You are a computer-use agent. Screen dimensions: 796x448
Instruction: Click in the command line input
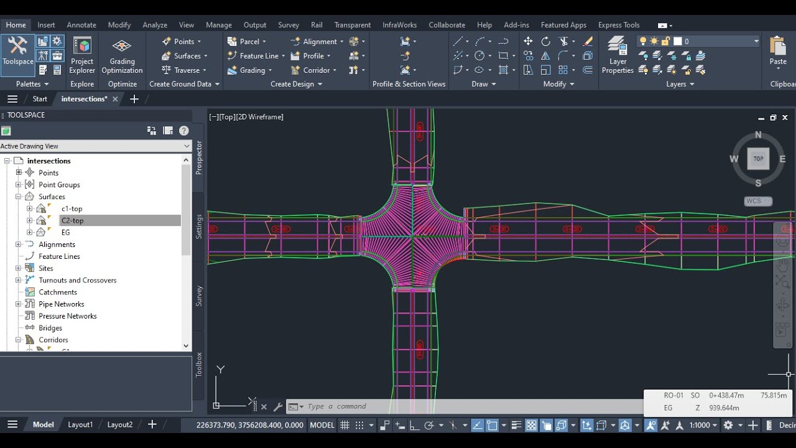click(x=473, y=406)
